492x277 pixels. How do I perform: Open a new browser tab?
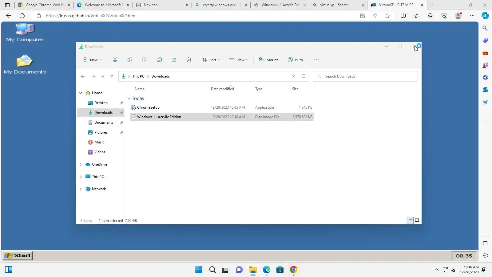pyautogui.click(x=432, y=5)
